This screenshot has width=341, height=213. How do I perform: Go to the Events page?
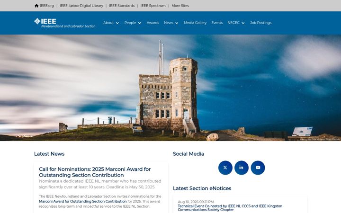click(x=217, y=23)
